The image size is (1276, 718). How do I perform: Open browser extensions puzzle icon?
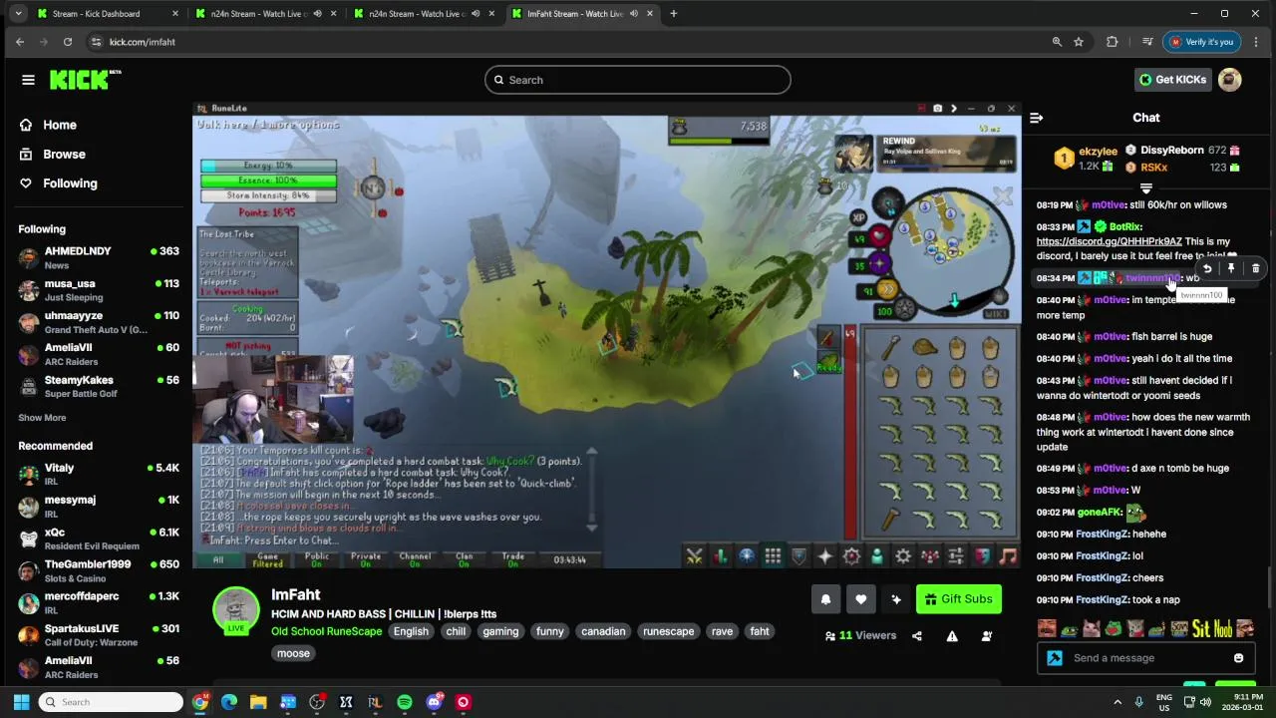click(x=1113, y=42)
